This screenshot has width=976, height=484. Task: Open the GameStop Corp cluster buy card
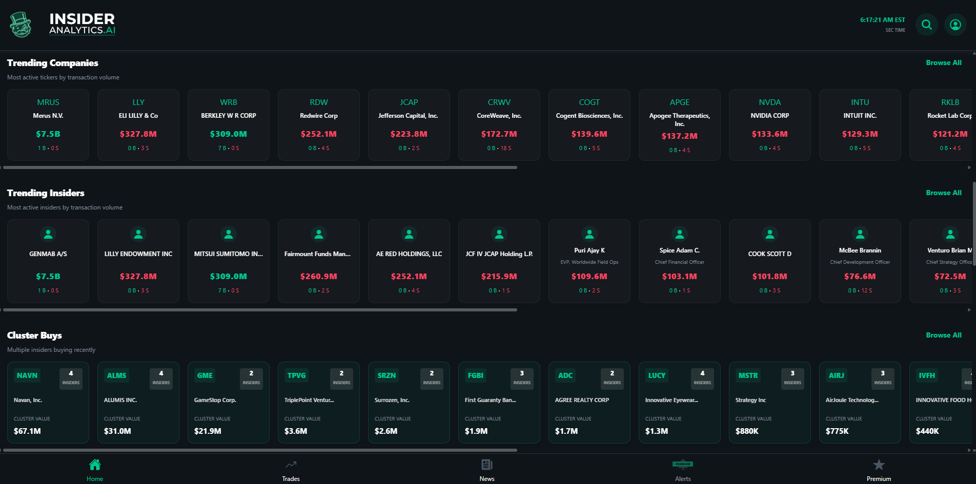228,403
